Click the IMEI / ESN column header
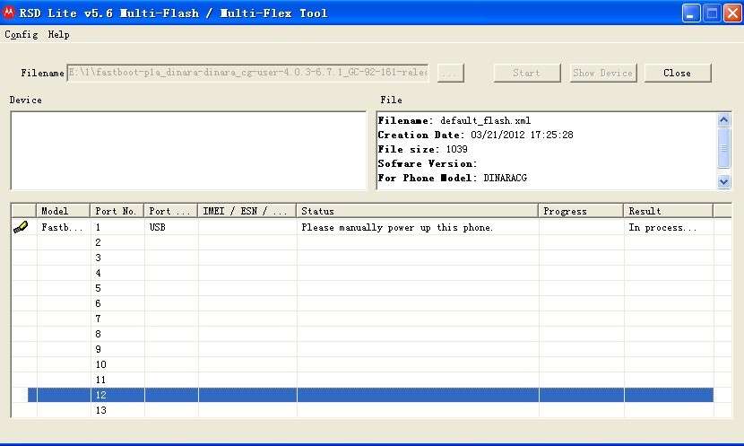This screenshot has width=744, height=446. point(247,211)
